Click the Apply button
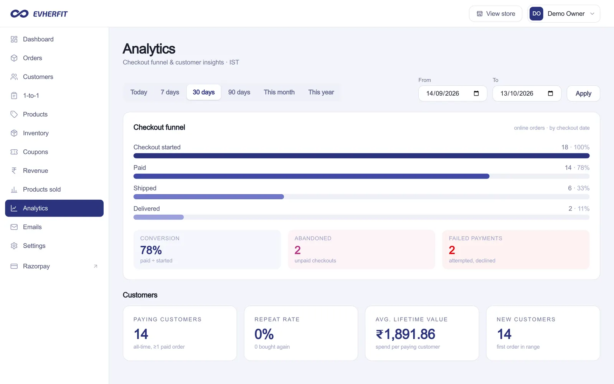 583,93
